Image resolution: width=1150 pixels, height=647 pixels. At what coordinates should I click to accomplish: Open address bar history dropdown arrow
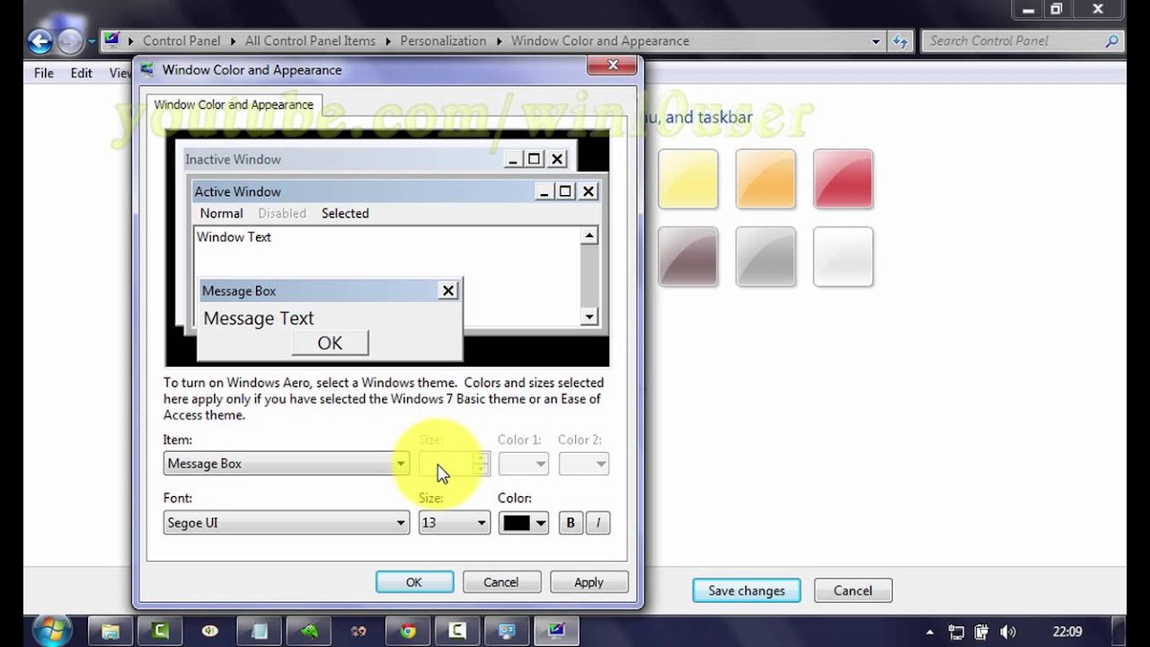point(876,41)
